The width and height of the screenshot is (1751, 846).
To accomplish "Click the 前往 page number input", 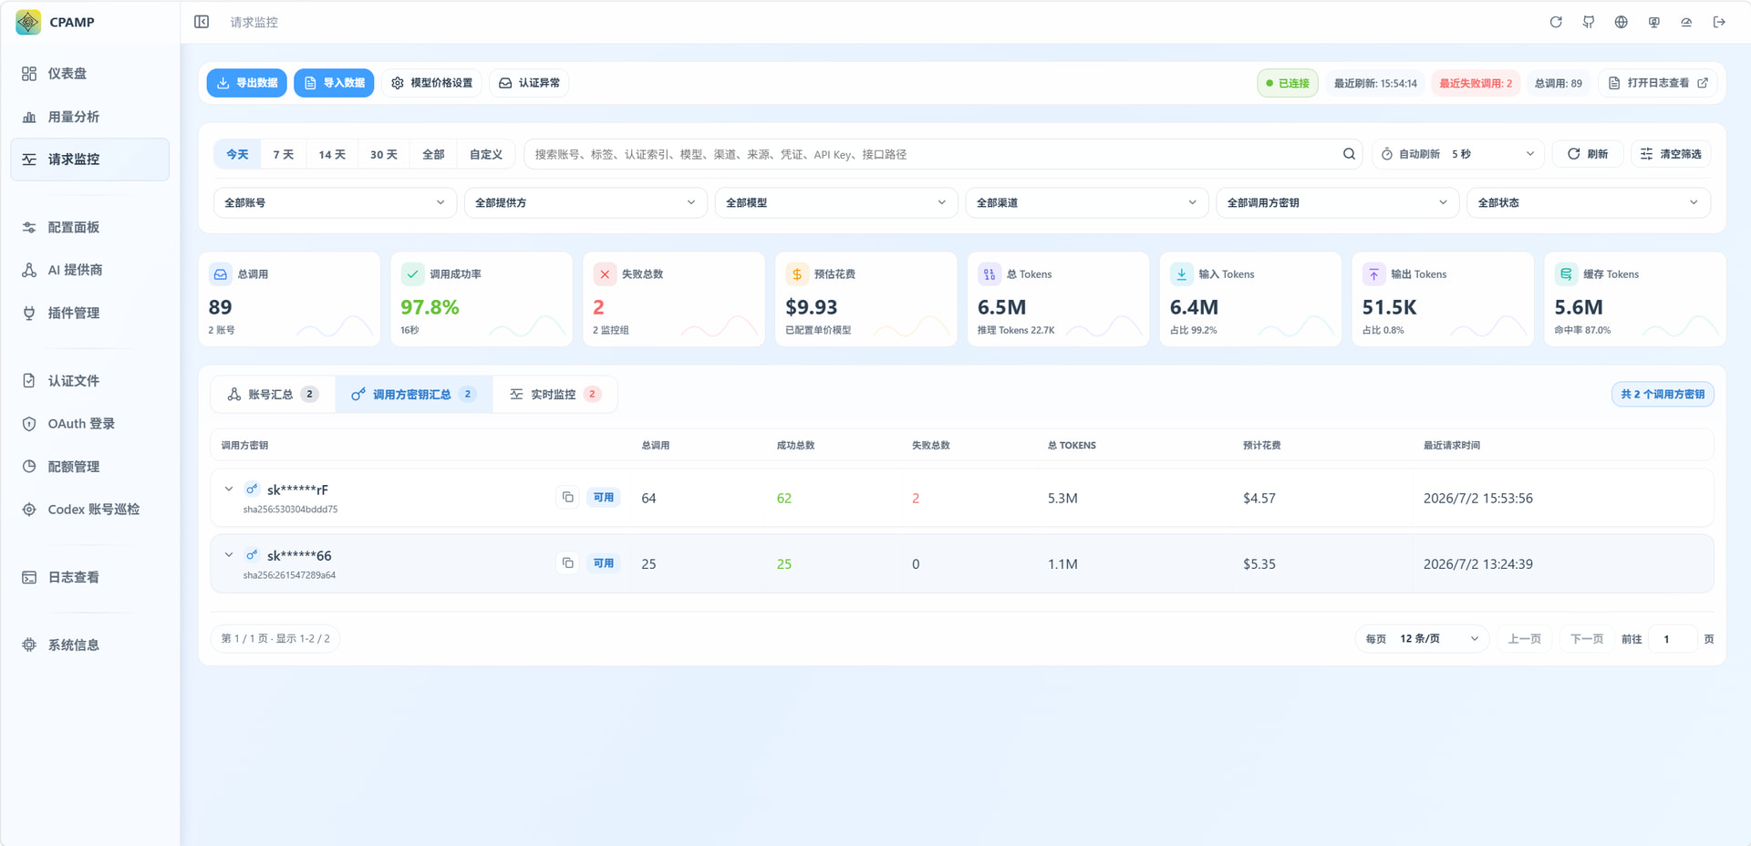I will pyautogui.click(x=1673, y=639).
